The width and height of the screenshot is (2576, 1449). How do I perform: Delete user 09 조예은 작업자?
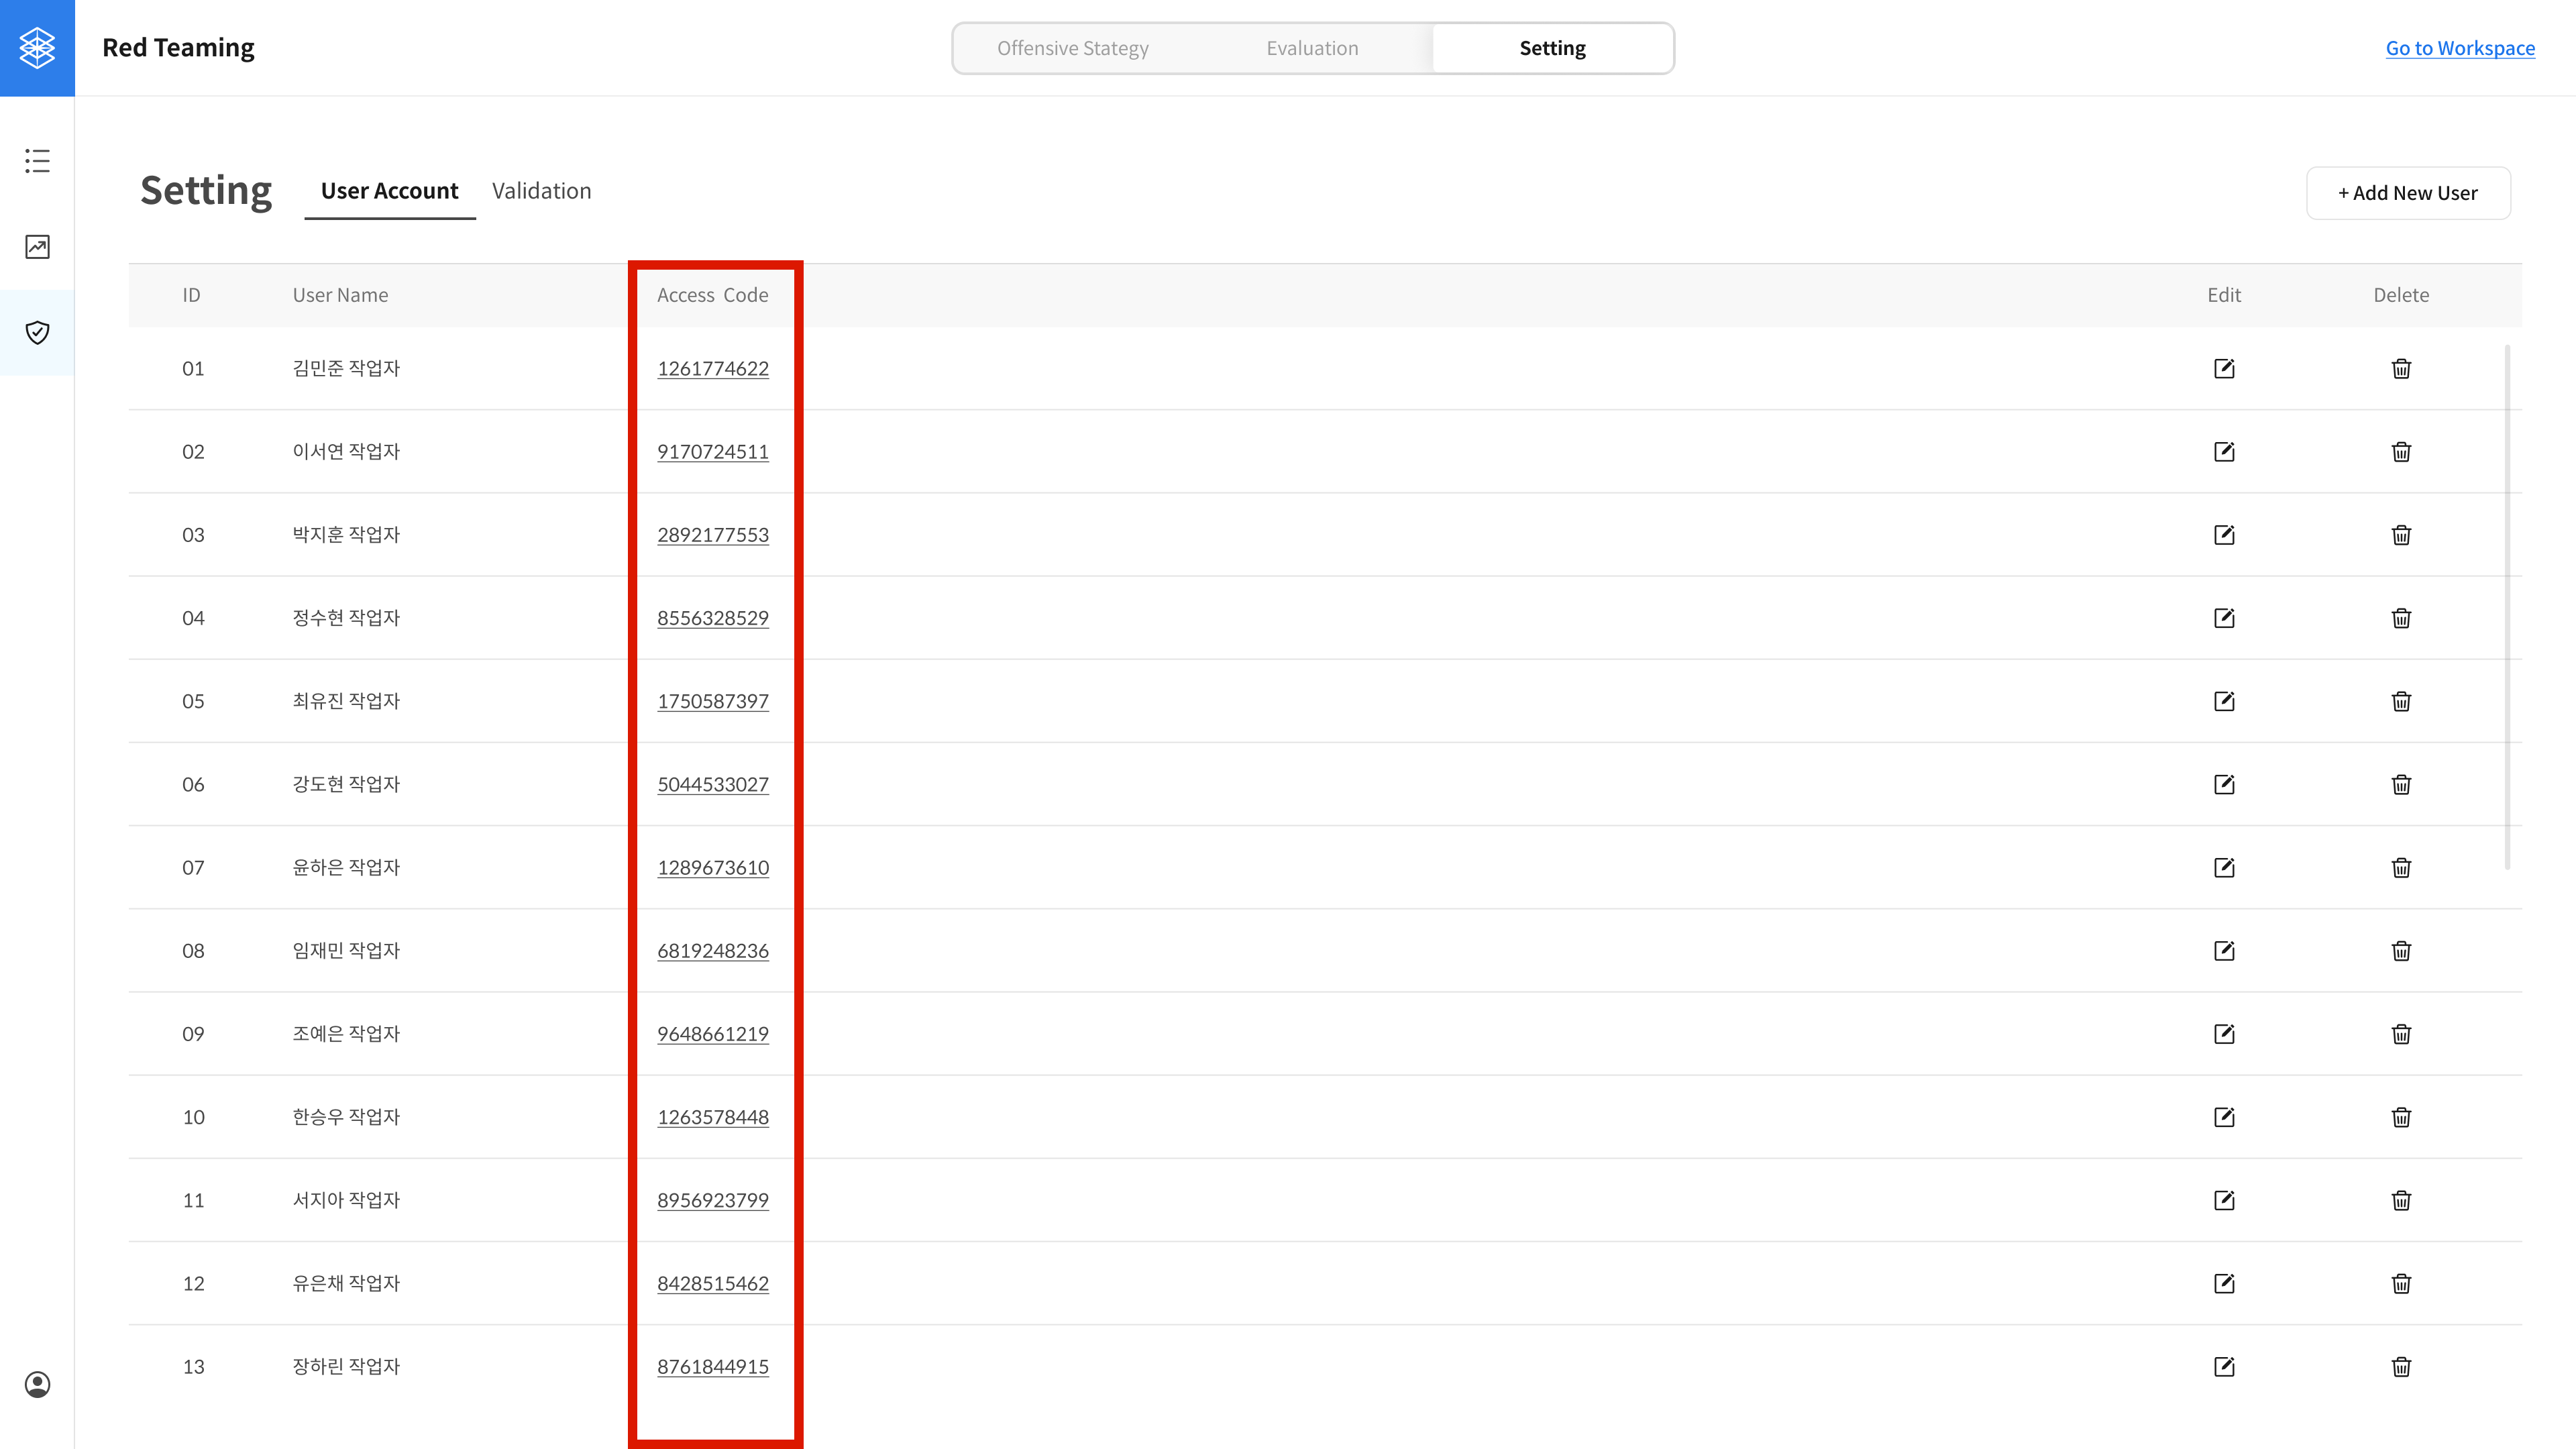[2401, 1034]
